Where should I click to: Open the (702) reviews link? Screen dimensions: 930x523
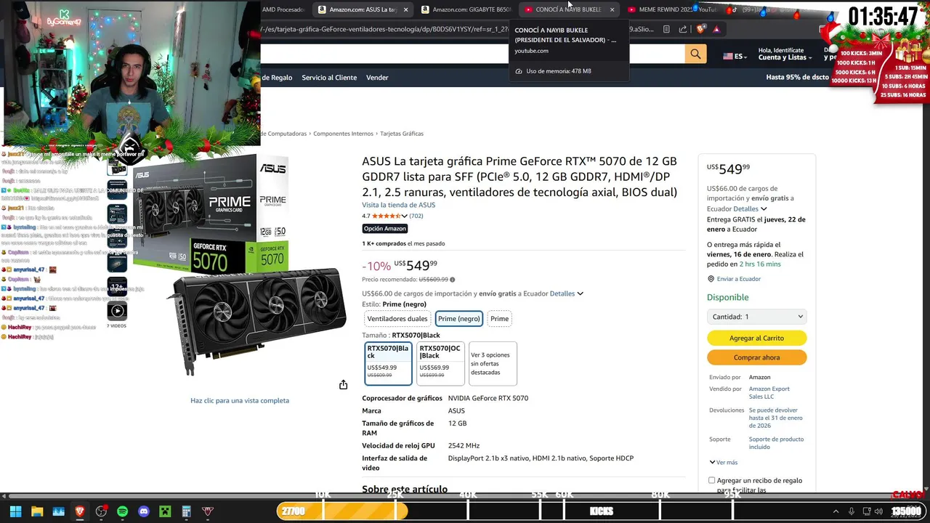click(416, 216)
